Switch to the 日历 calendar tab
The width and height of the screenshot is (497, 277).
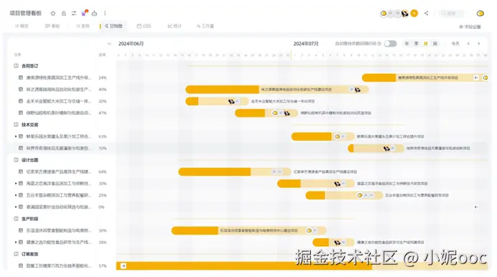(144, 26)
